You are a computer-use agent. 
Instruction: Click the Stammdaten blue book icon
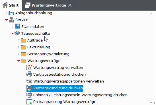[x=17, y=26]
